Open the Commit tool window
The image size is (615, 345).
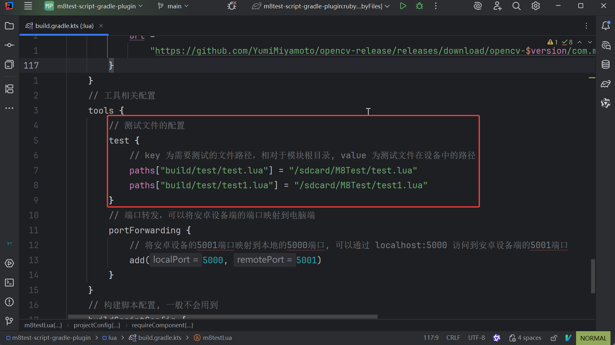point(9,45)
